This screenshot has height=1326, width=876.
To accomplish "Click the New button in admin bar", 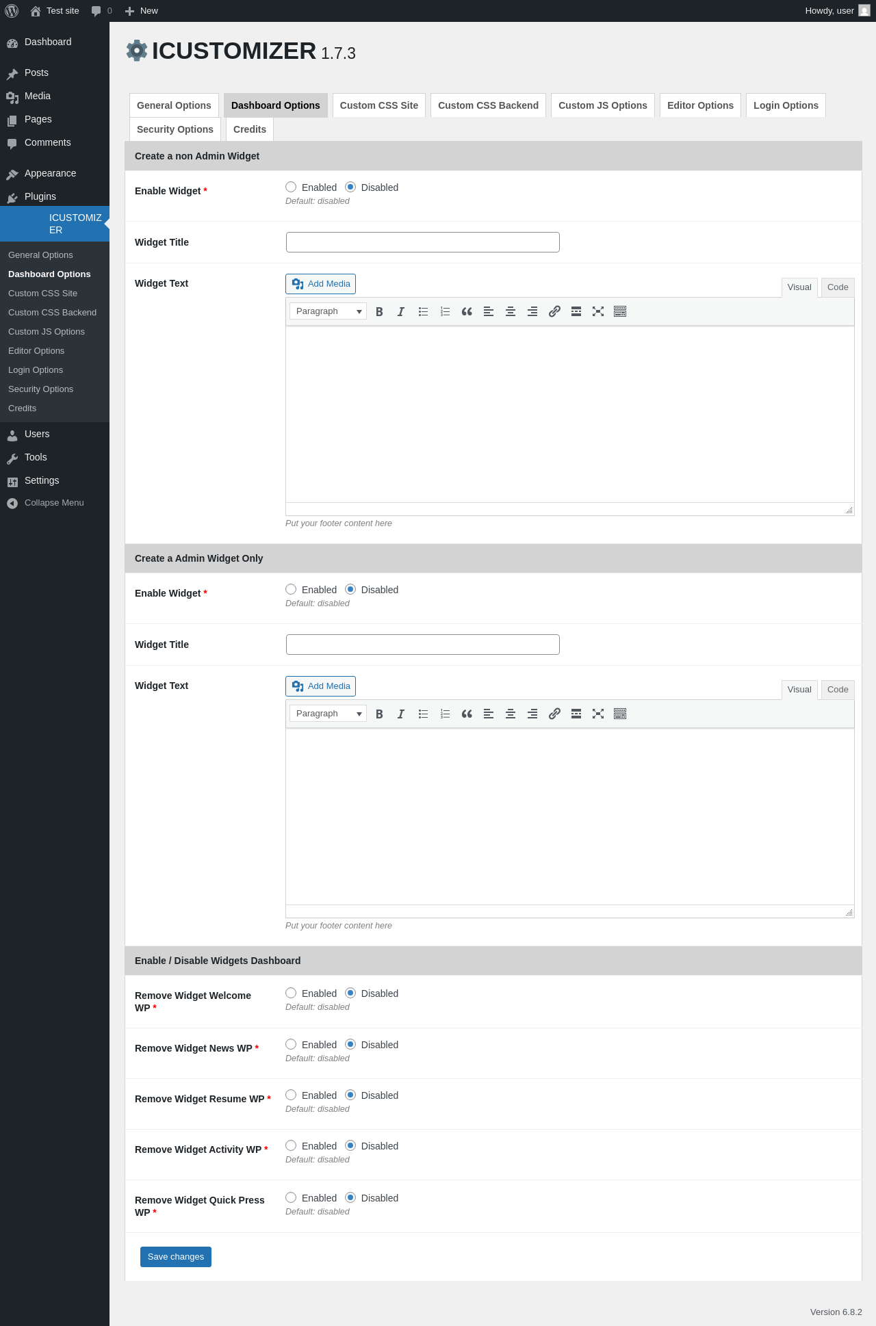I will (x=142, y=11).
